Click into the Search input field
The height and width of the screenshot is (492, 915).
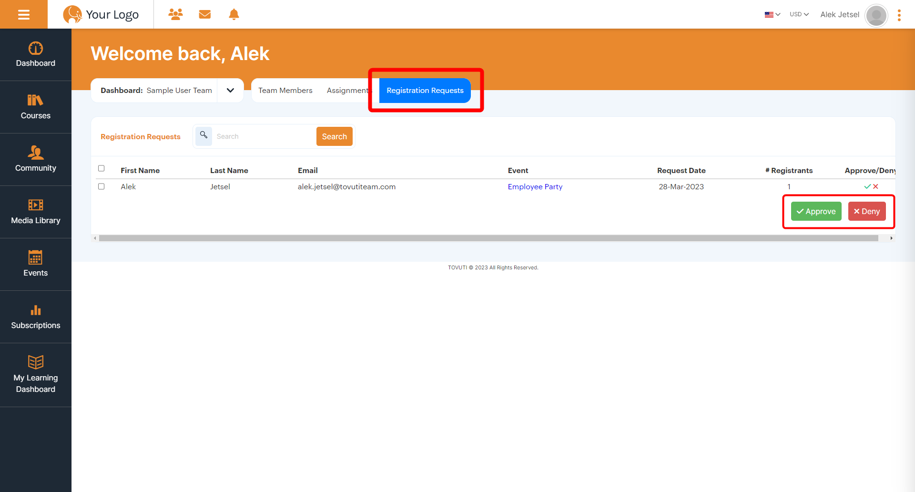point(264,136)
